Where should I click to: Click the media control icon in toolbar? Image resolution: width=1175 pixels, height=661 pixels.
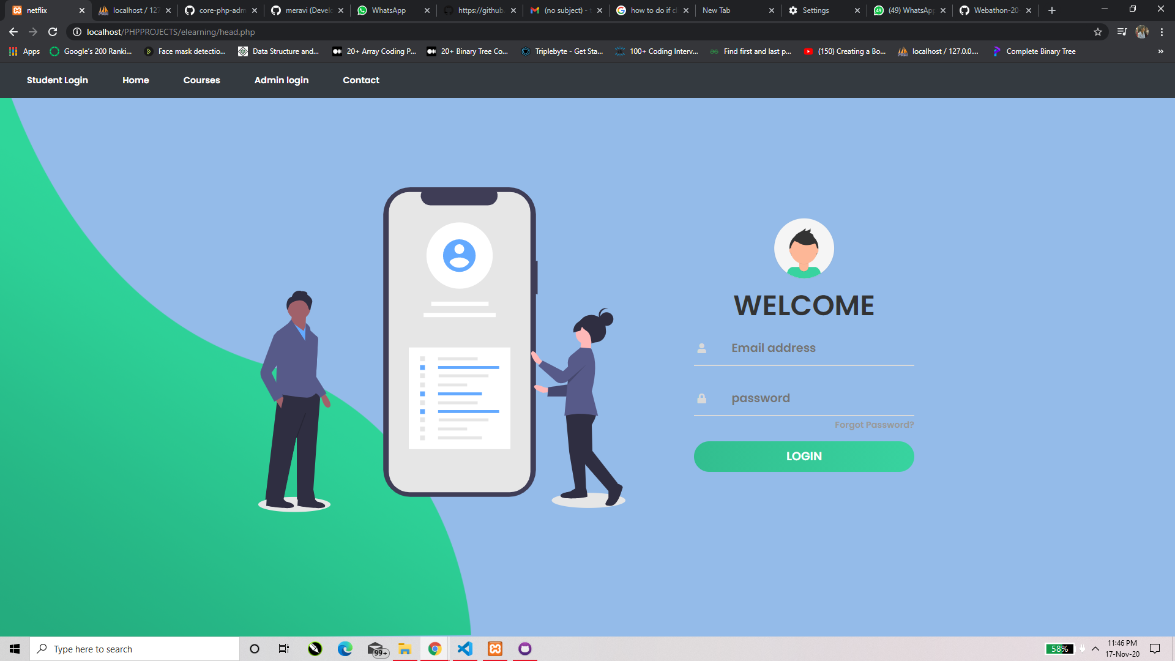1122,32
